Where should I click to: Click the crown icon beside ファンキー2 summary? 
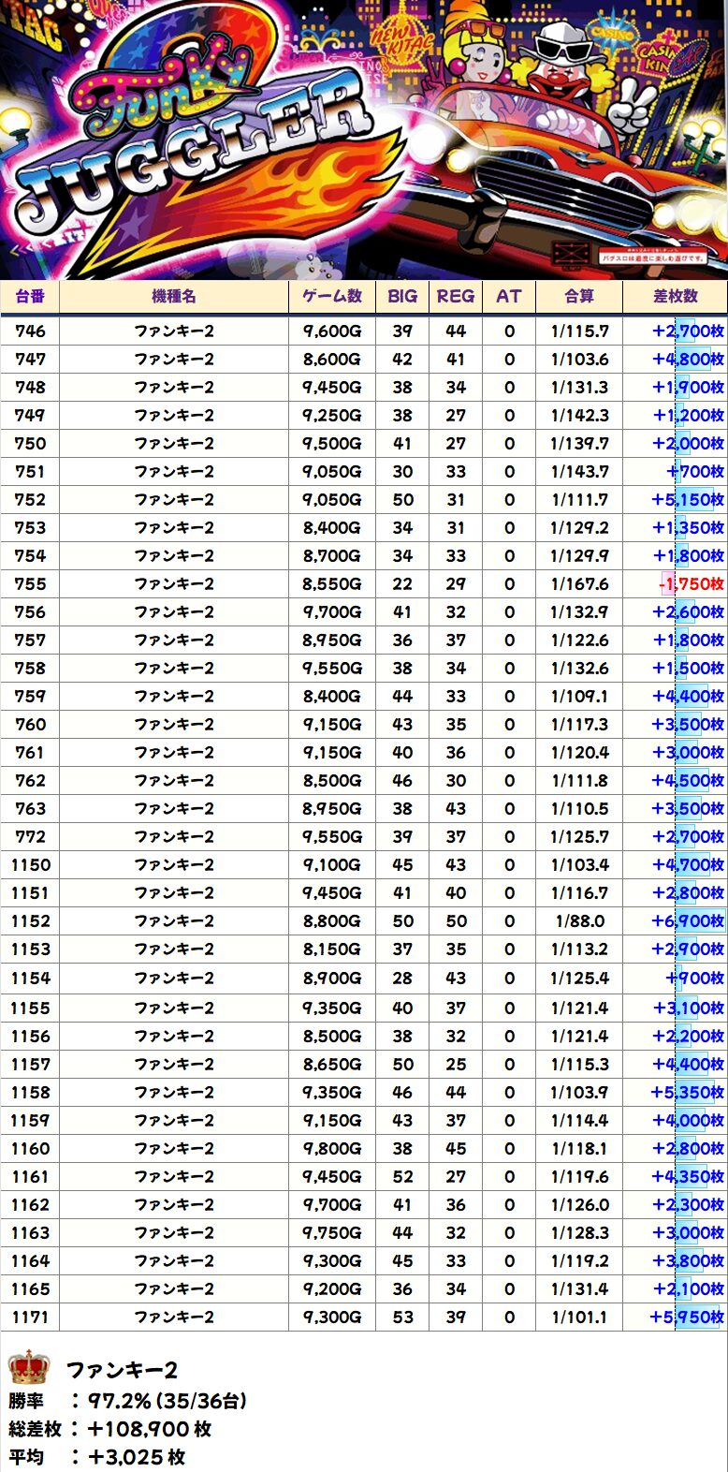(x=28, y=1368)
